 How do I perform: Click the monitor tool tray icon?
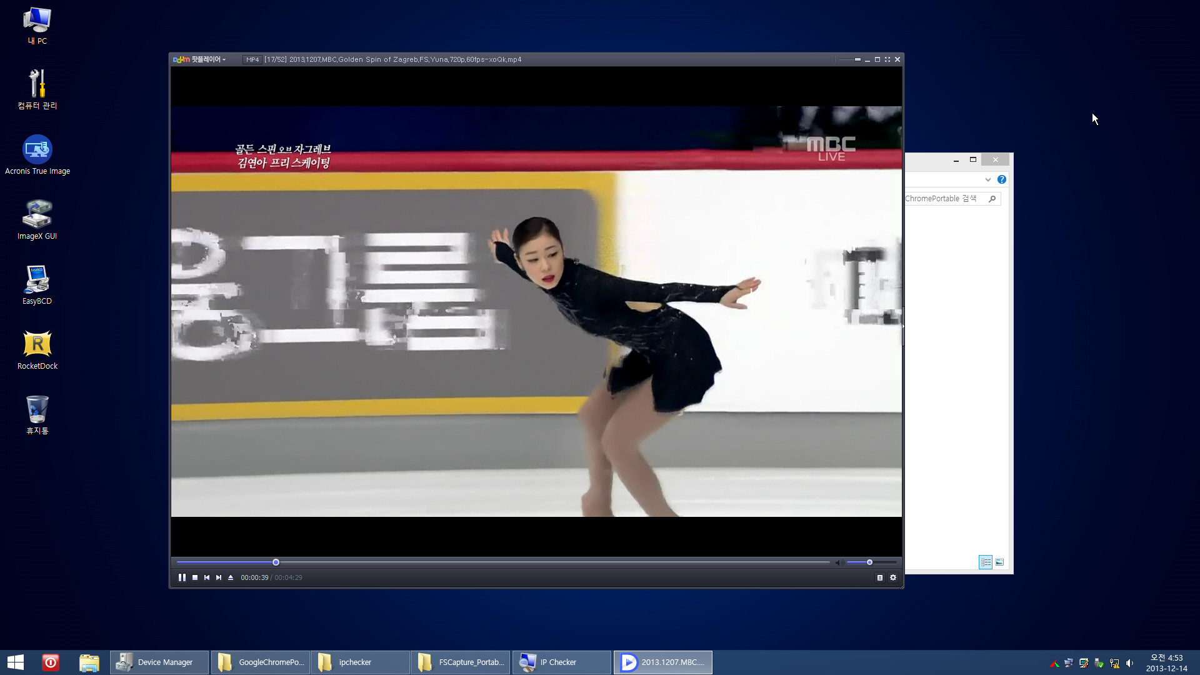click(x=1084, y=663)
